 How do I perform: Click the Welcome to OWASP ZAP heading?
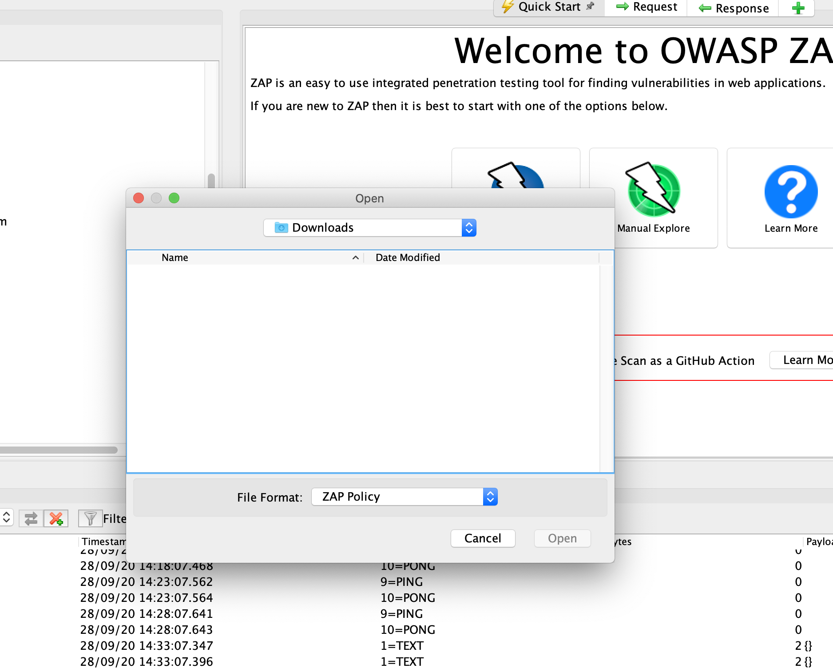tap(643, 51)
